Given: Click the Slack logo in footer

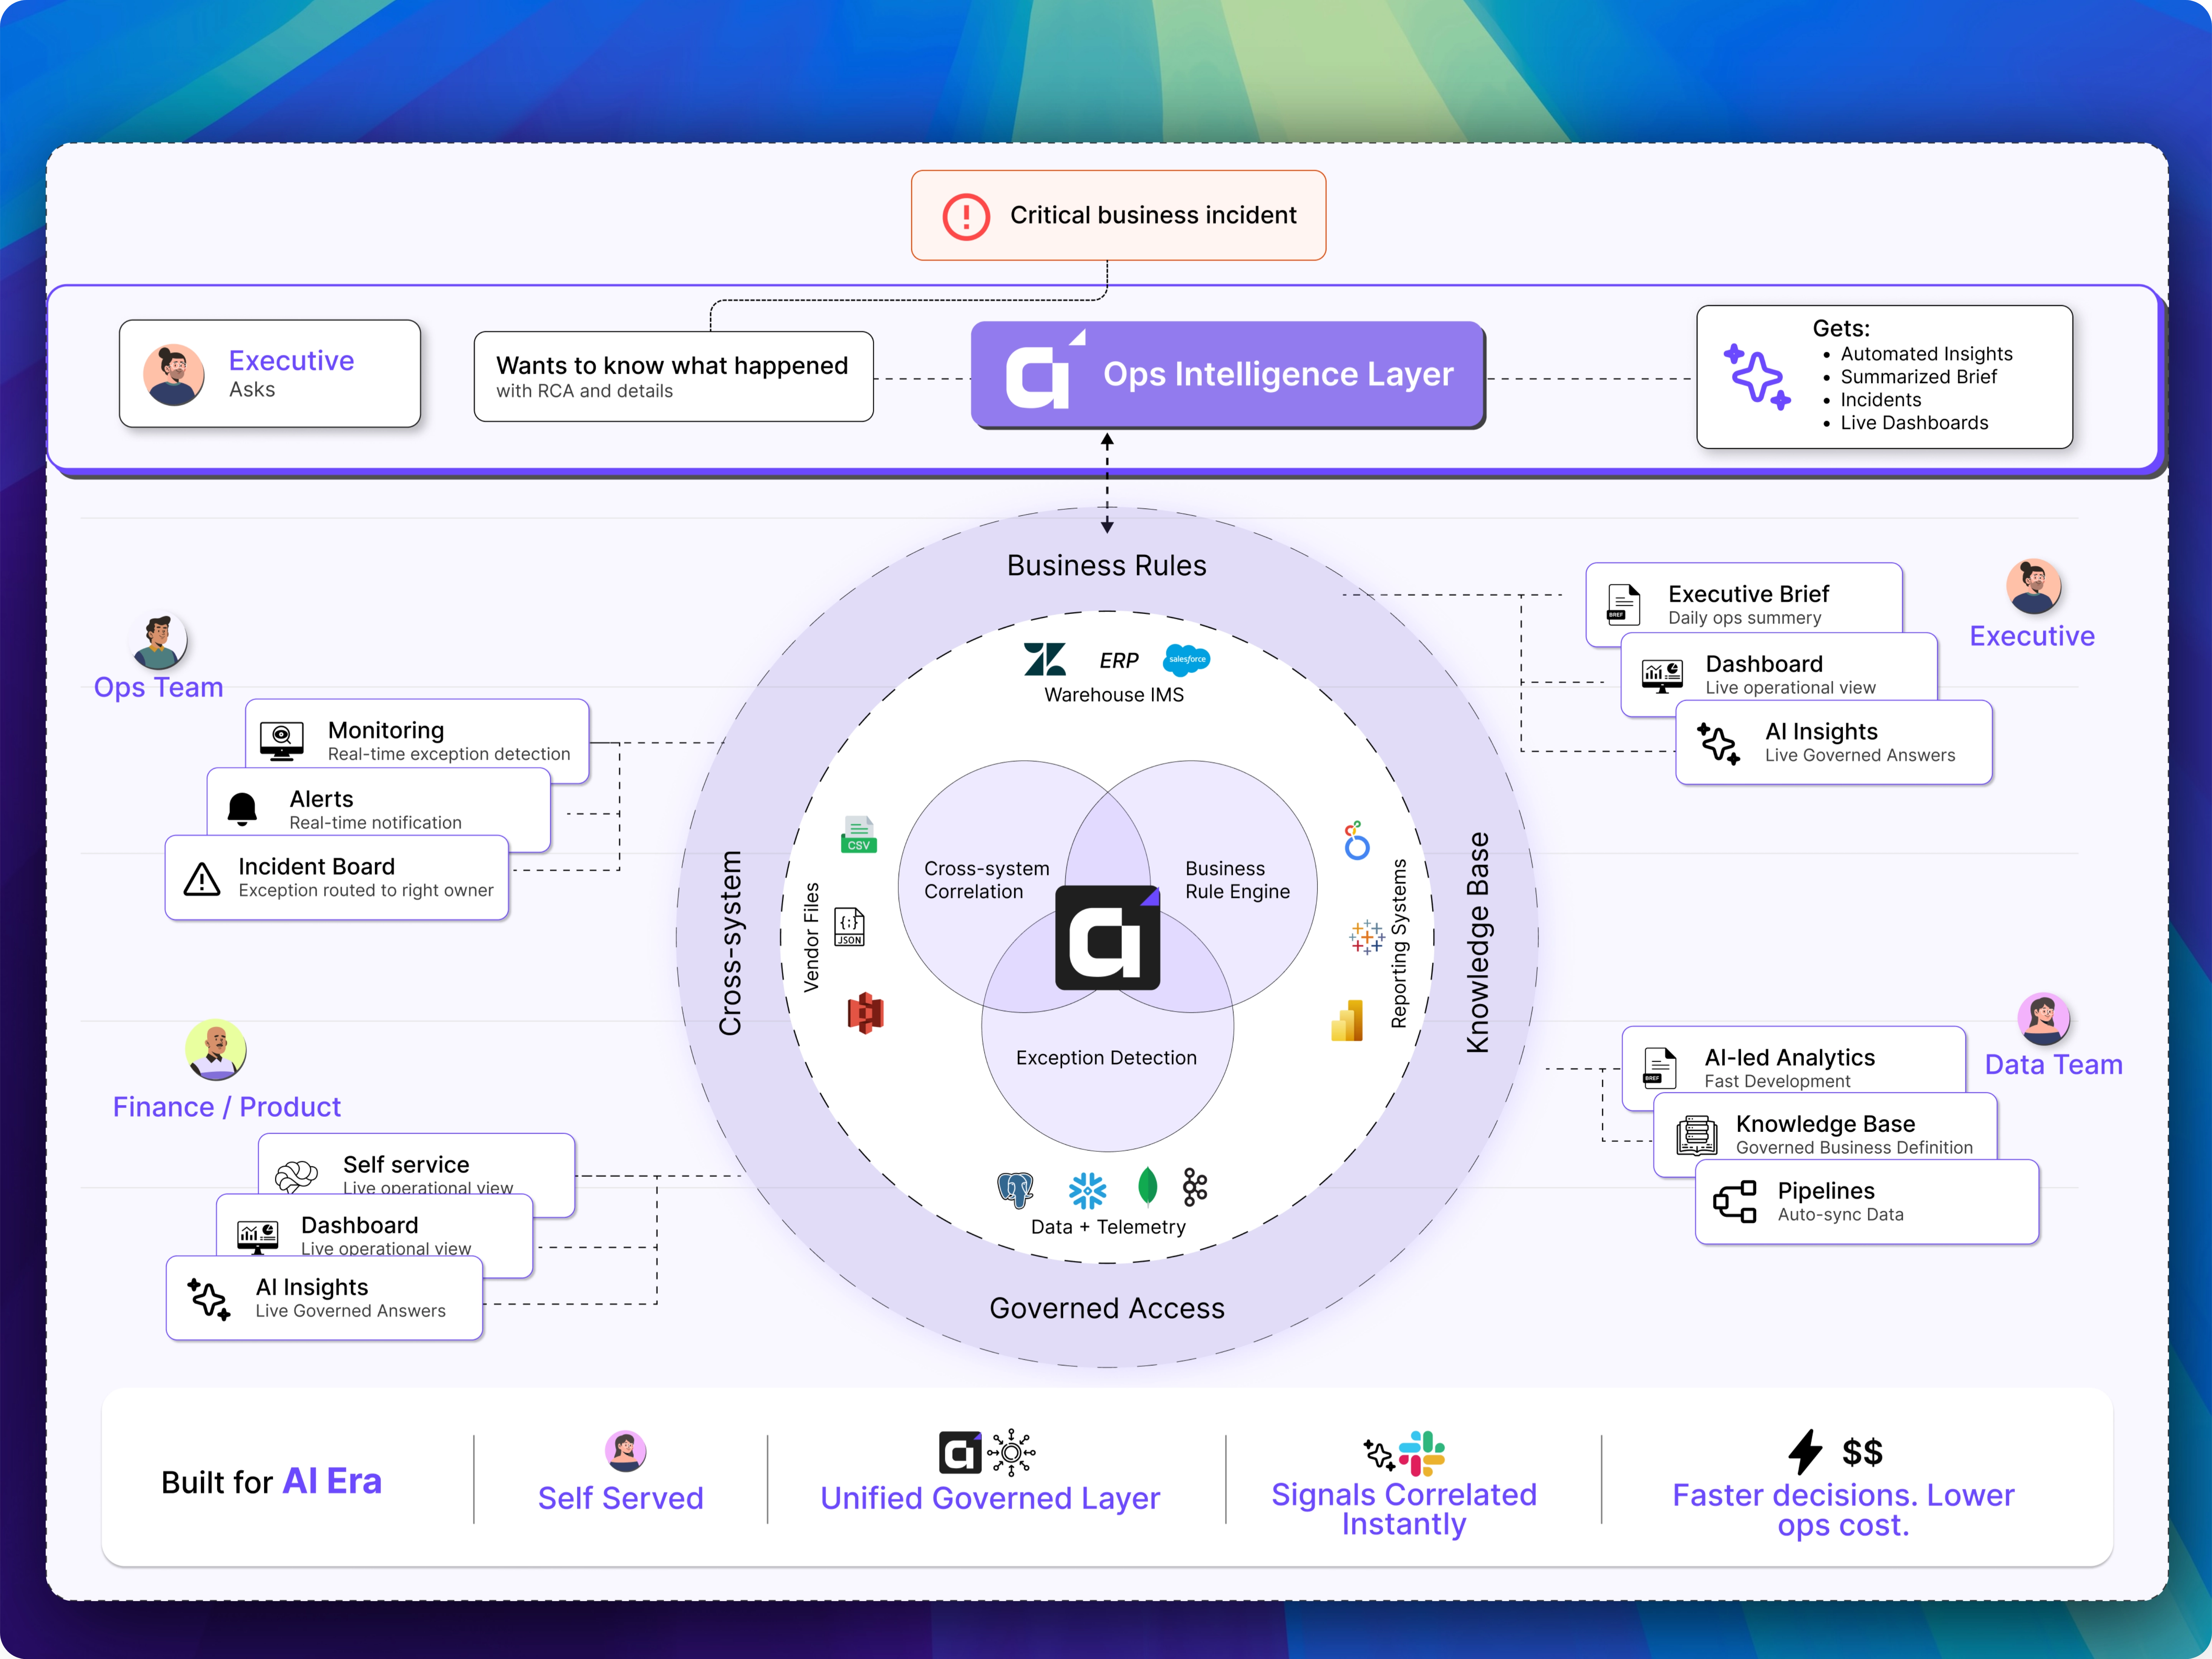Looking at the screenshot, I should click(1422, 1453).
